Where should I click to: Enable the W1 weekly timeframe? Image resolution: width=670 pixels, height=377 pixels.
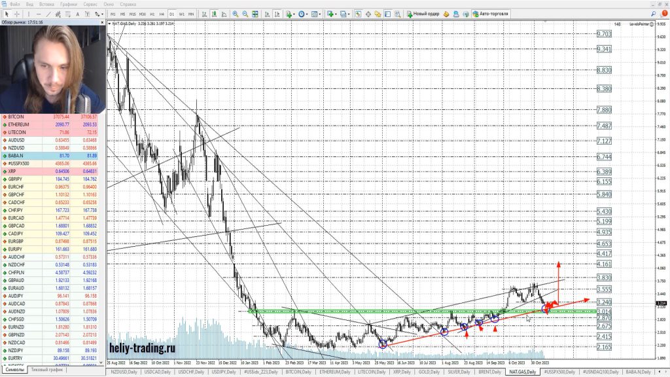[x=181, y=14]
